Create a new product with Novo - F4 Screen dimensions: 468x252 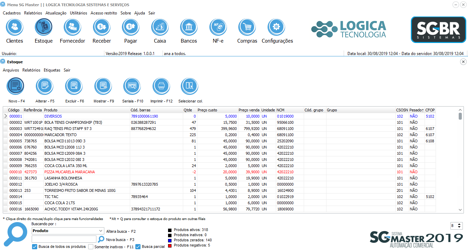(x=16, y=86)
